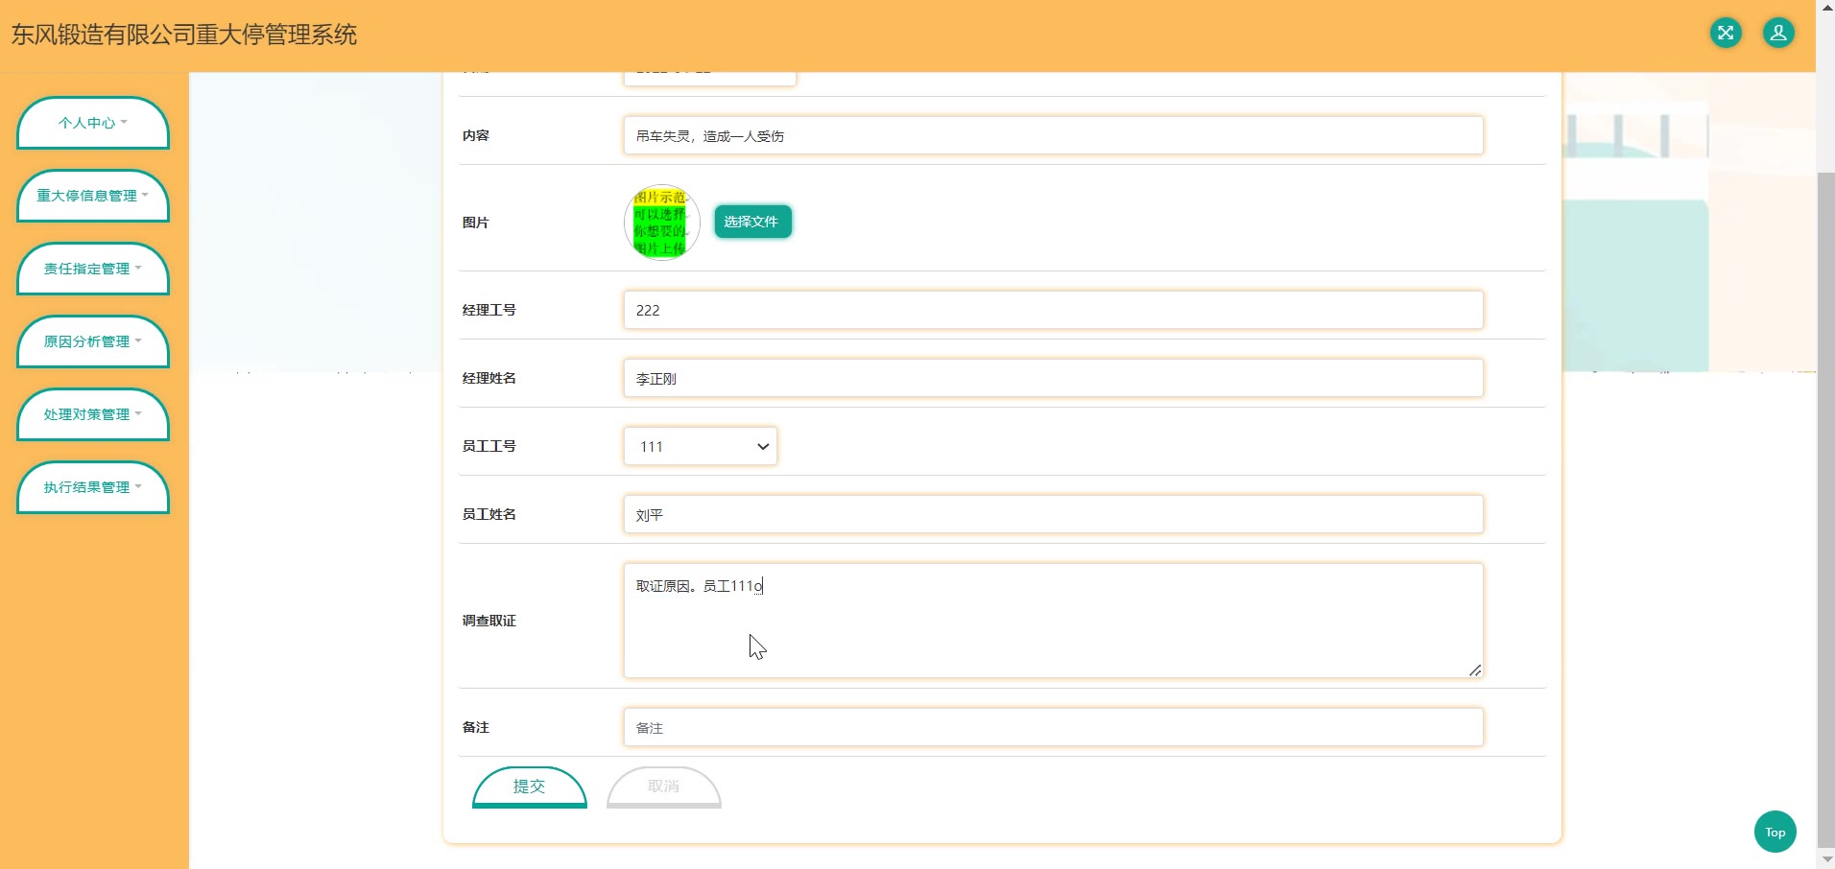Click the 取消 cancel button
Image resolution: width=1835 pixels, height=869 pixels.
point(663,787)
